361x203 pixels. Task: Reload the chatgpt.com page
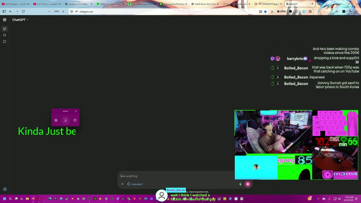pos(23,12)
